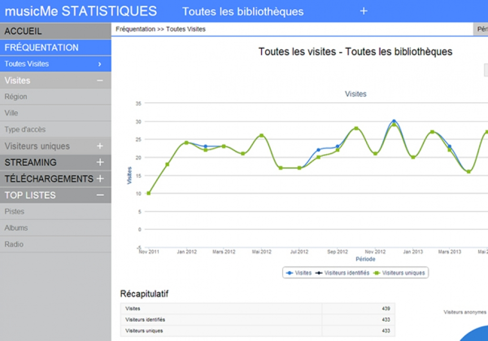The width and height of the screenshot is (488, 341).
Task: Click the Toutes les bibliothèques header selector
Action: click(x=243, y=12)
